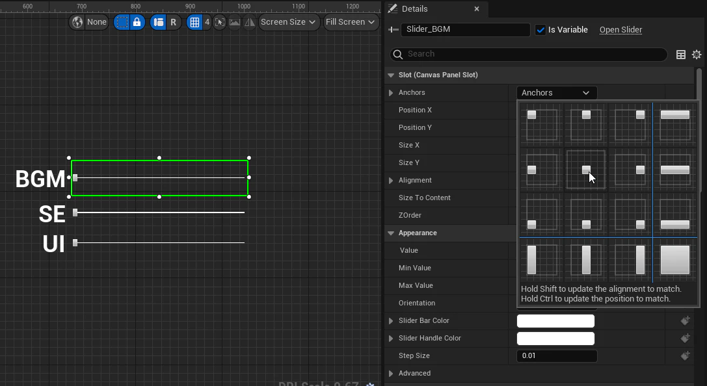Toggle the render transform R button
The width and height of the screenshot is (707, 386).
click(x=173, y=22)
